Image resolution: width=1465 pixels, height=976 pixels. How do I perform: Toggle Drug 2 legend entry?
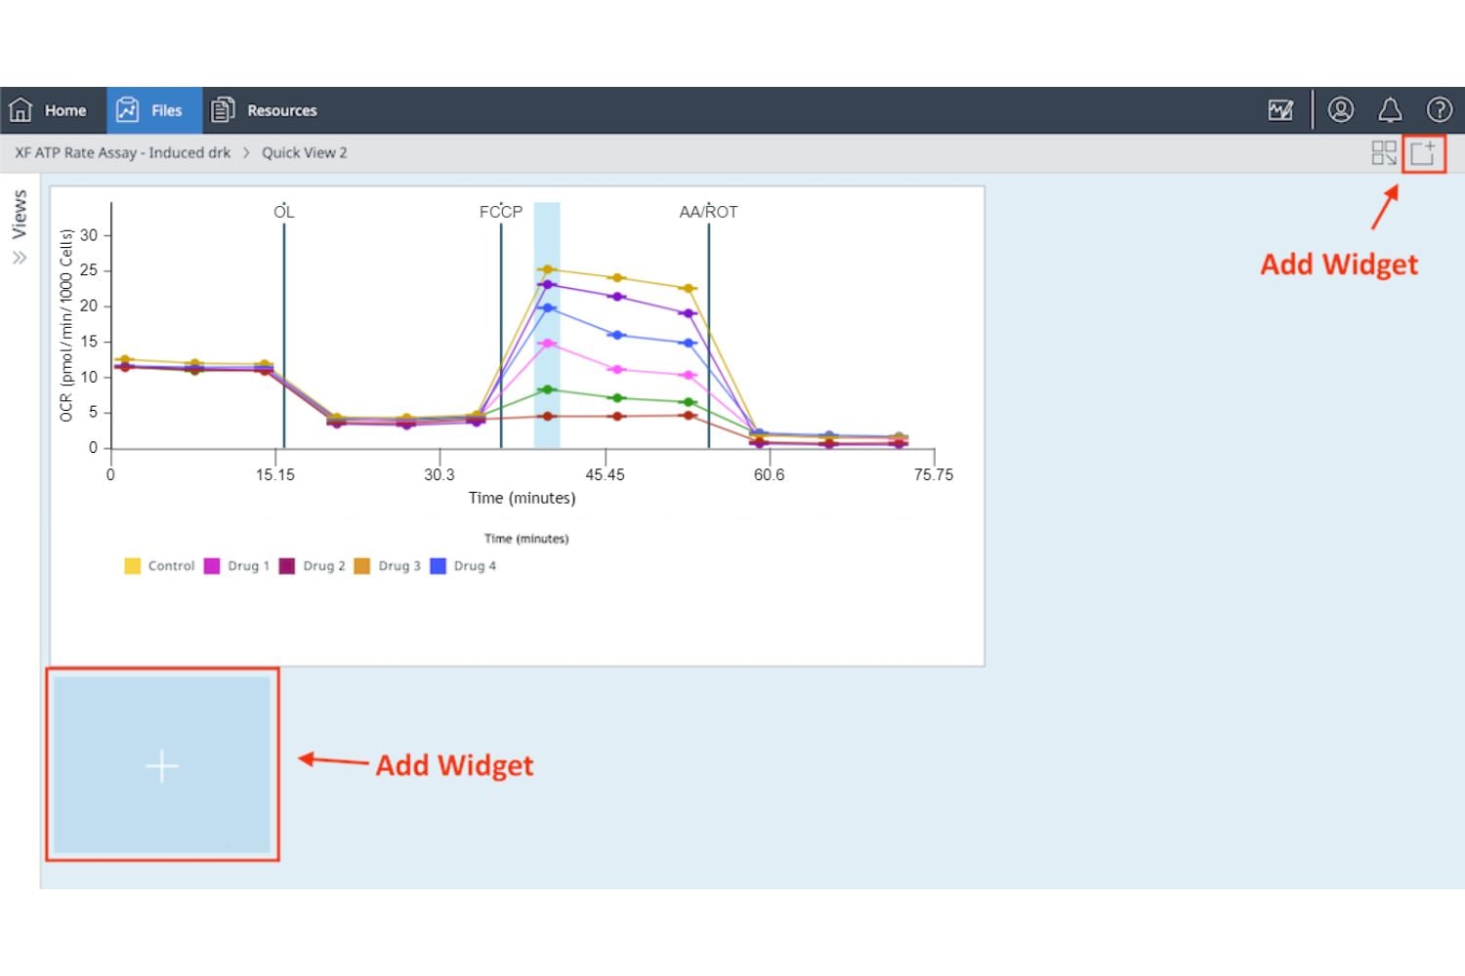click(x=313, y=566)
